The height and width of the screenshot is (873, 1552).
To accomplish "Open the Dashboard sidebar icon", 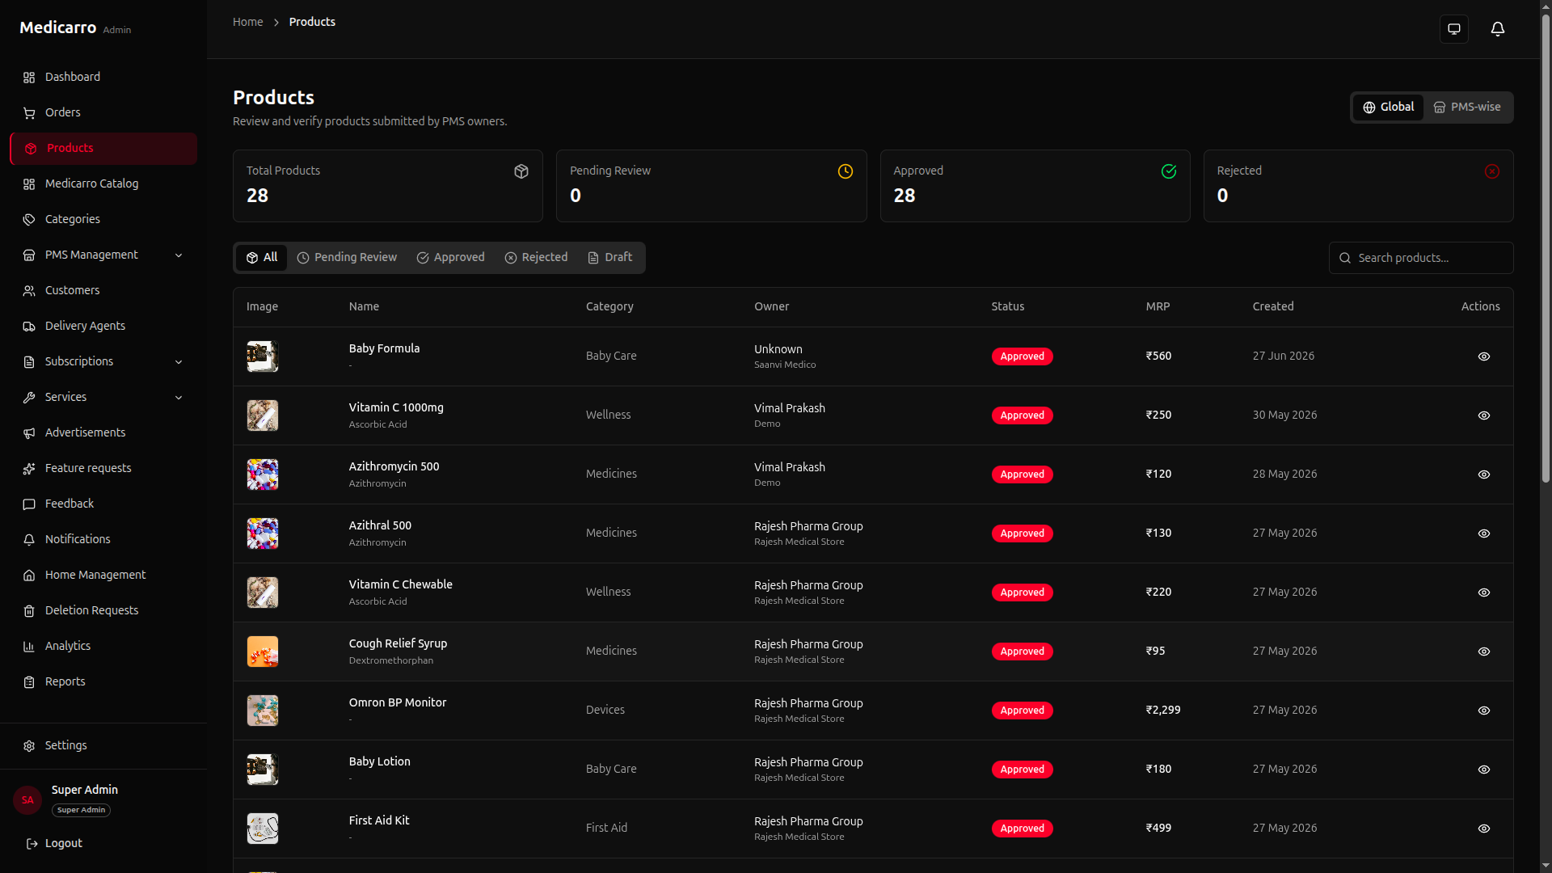I will tap(29, 78).
